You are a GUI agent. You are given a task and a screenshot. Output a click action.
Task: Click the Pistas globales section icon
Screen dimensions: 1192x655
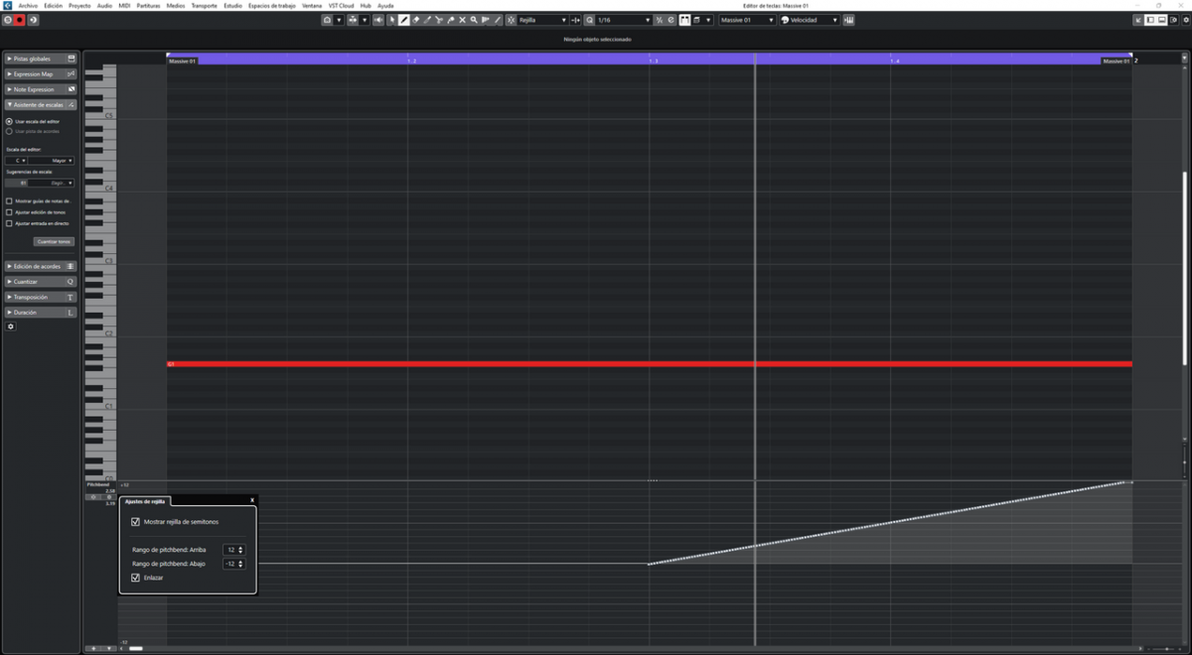point(71,59)
